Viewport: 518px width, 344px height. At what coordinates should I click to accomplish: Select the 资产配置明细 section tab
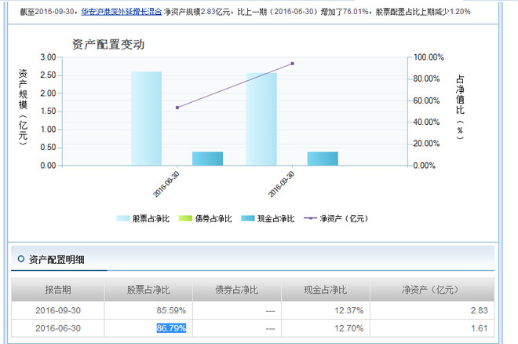click(57, 260)
